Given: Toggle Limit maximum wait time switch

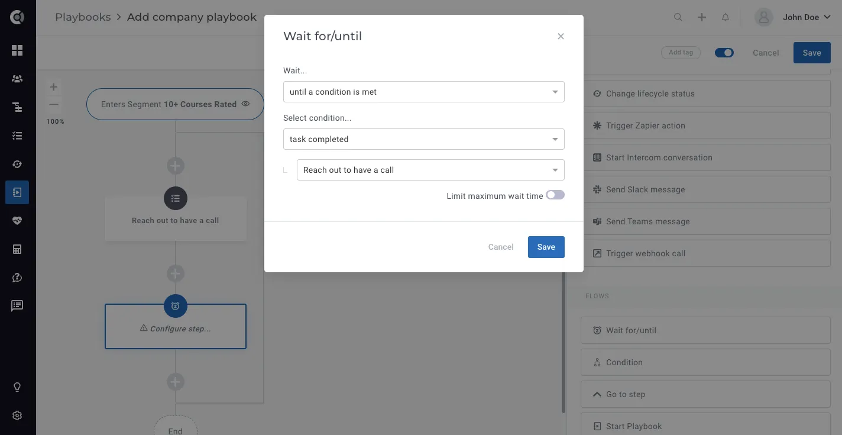Looking at the screenshot, I should coord(555,195).
